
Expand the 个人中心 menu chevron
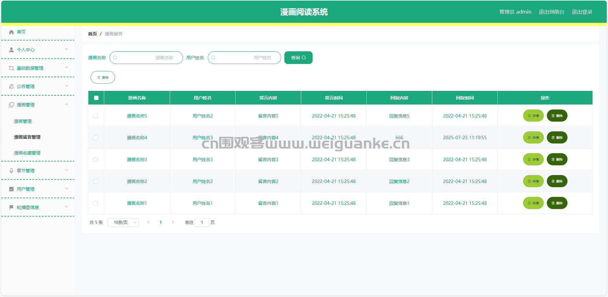tap(66, 49)
